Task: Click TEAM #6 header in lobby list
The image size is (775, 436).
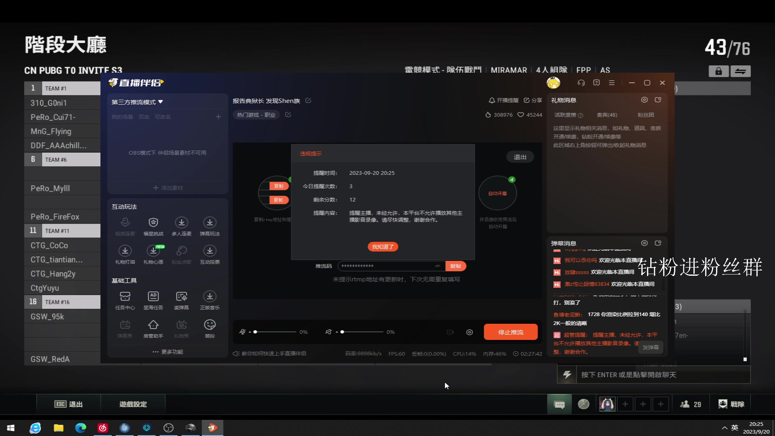Action: point(63,159)
